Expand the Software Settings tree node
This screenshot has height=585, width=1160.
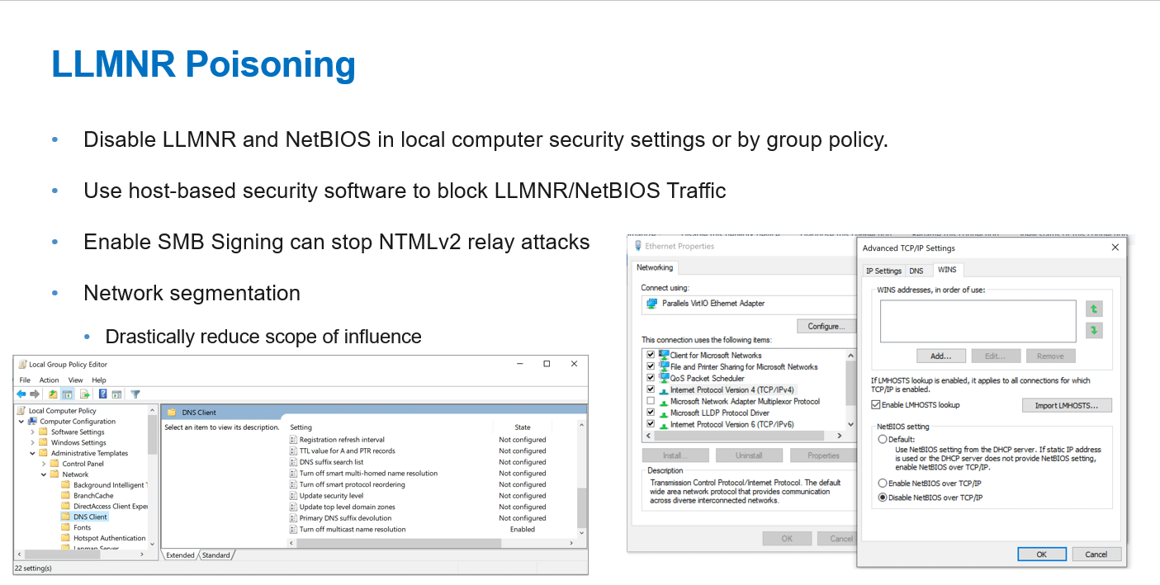(33, 432)
